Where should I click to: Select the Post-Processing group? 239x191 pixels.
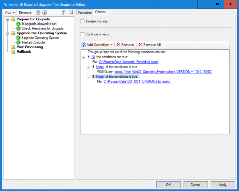tap(30, 47)
